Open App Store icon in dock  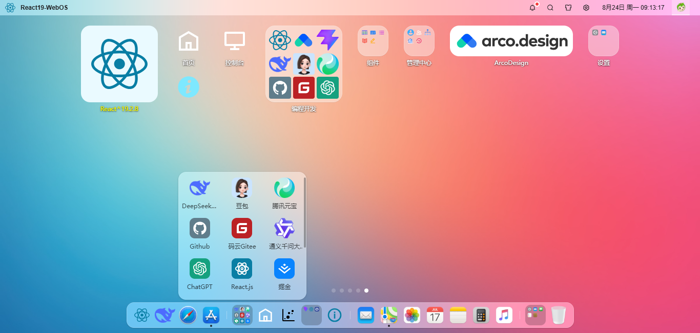pos(211,315)
